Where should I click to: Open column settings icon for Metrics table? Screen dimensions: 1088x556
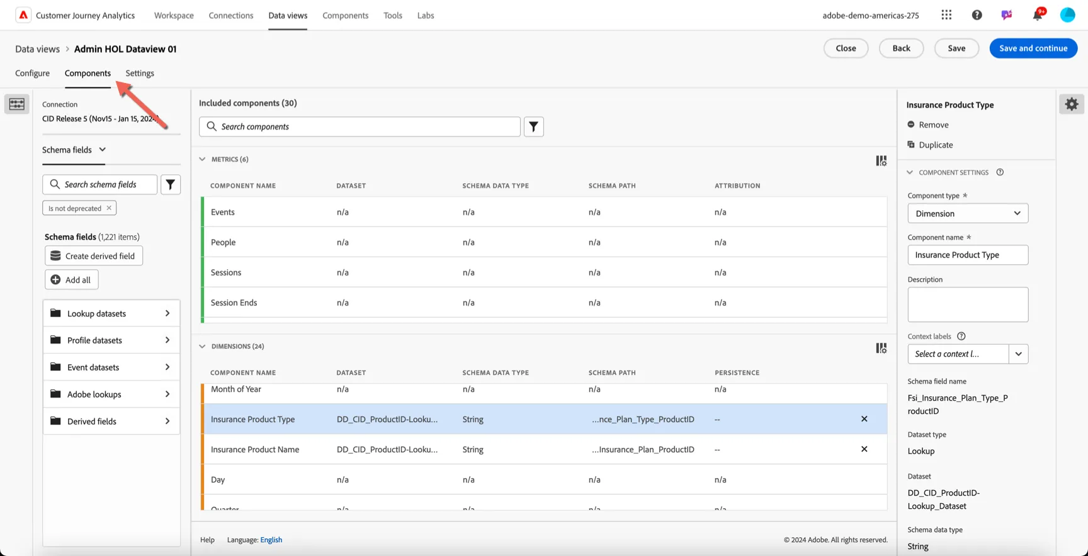coord(881,161)
